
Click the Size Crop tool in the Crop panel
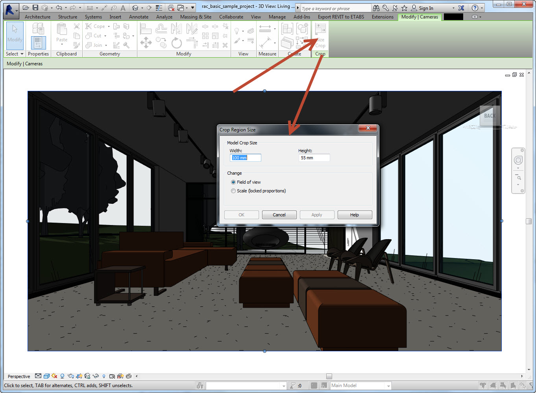click(320, 35)
